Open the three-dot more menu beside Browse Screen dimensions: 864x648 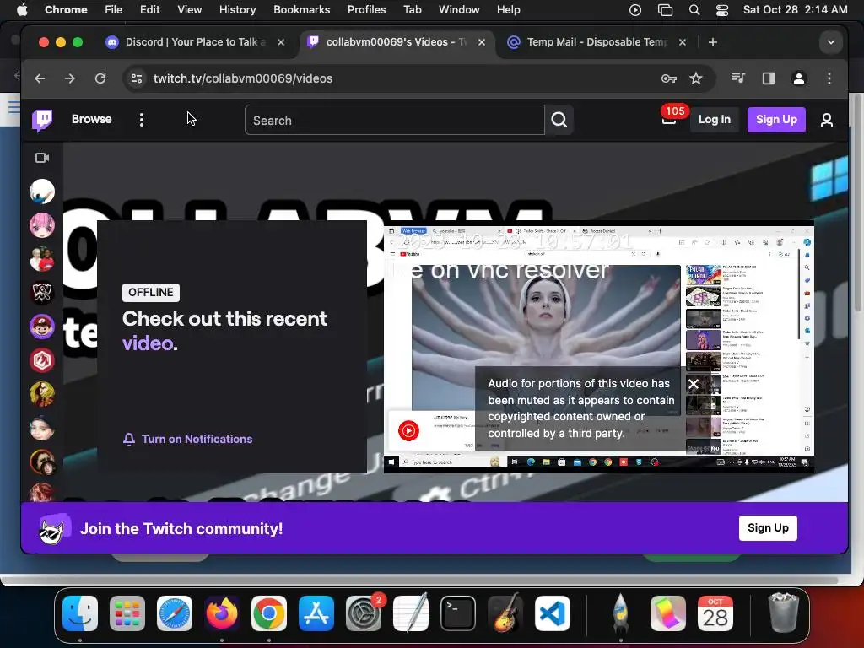coord(142,120)
